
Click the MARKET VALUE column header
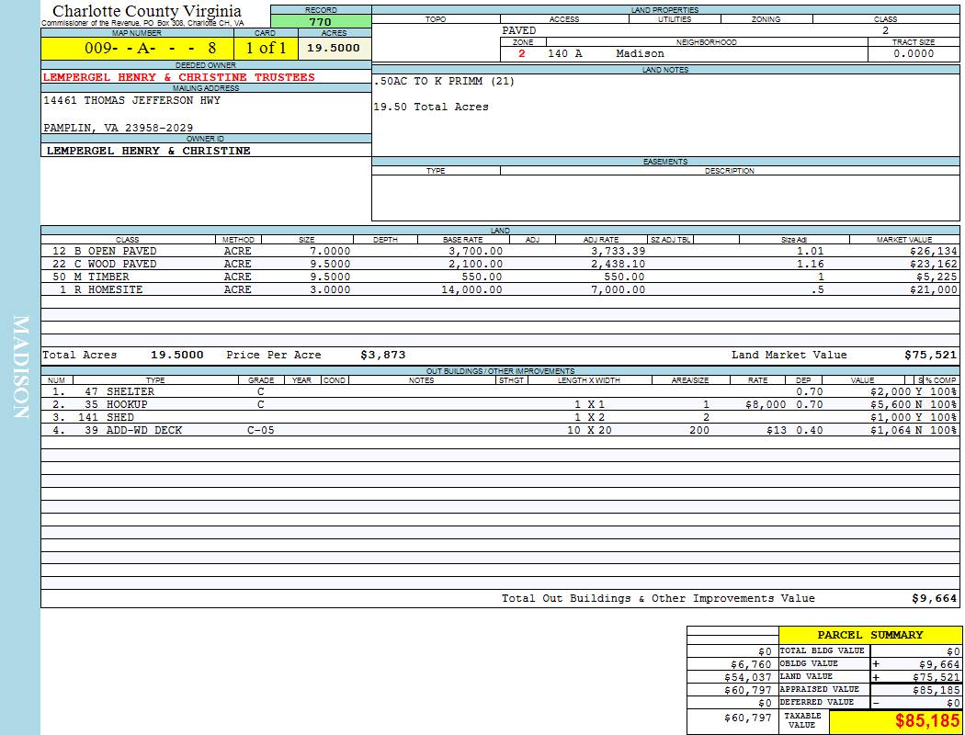coord(904,240)
